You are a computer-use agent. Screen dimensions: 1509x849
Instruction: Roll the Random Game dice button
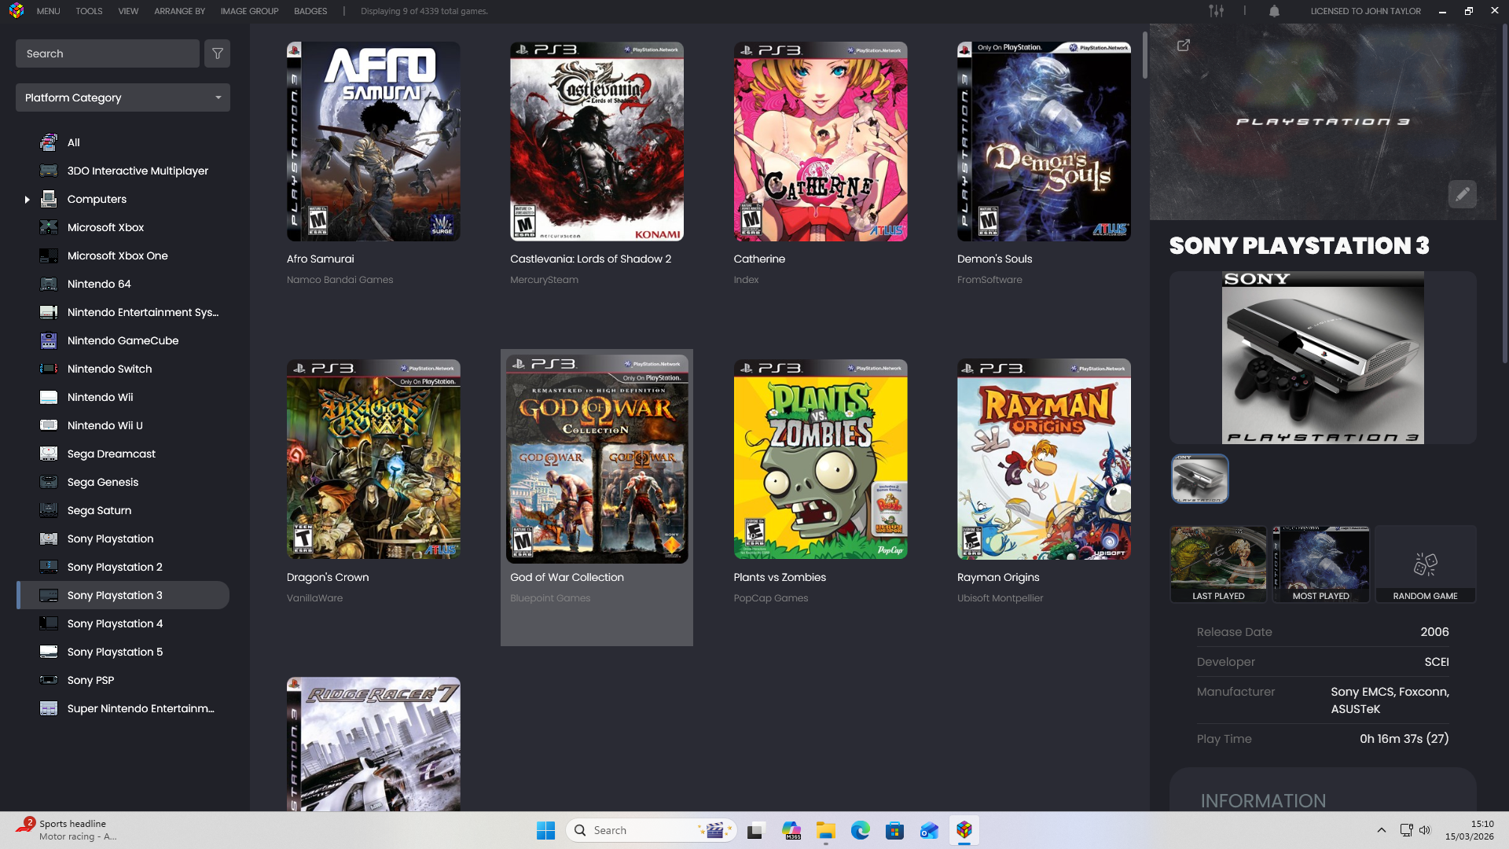pos(1424,564)
